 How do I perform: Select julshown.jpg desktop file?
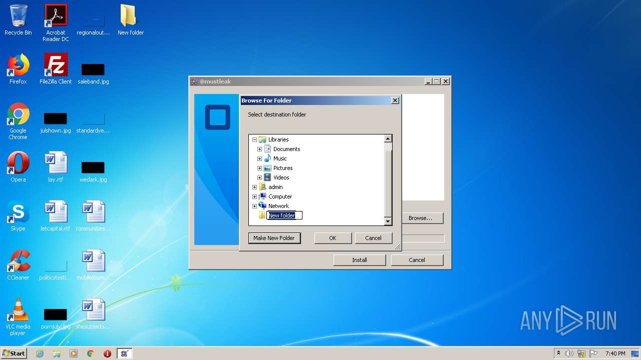56,123
